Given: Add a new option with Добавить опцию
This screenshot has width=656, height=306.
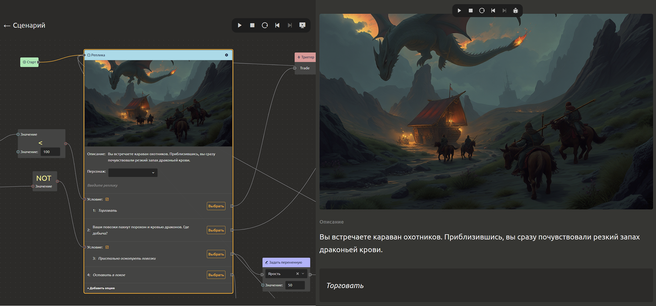Looking at the screenshot, I should (101, 288).
